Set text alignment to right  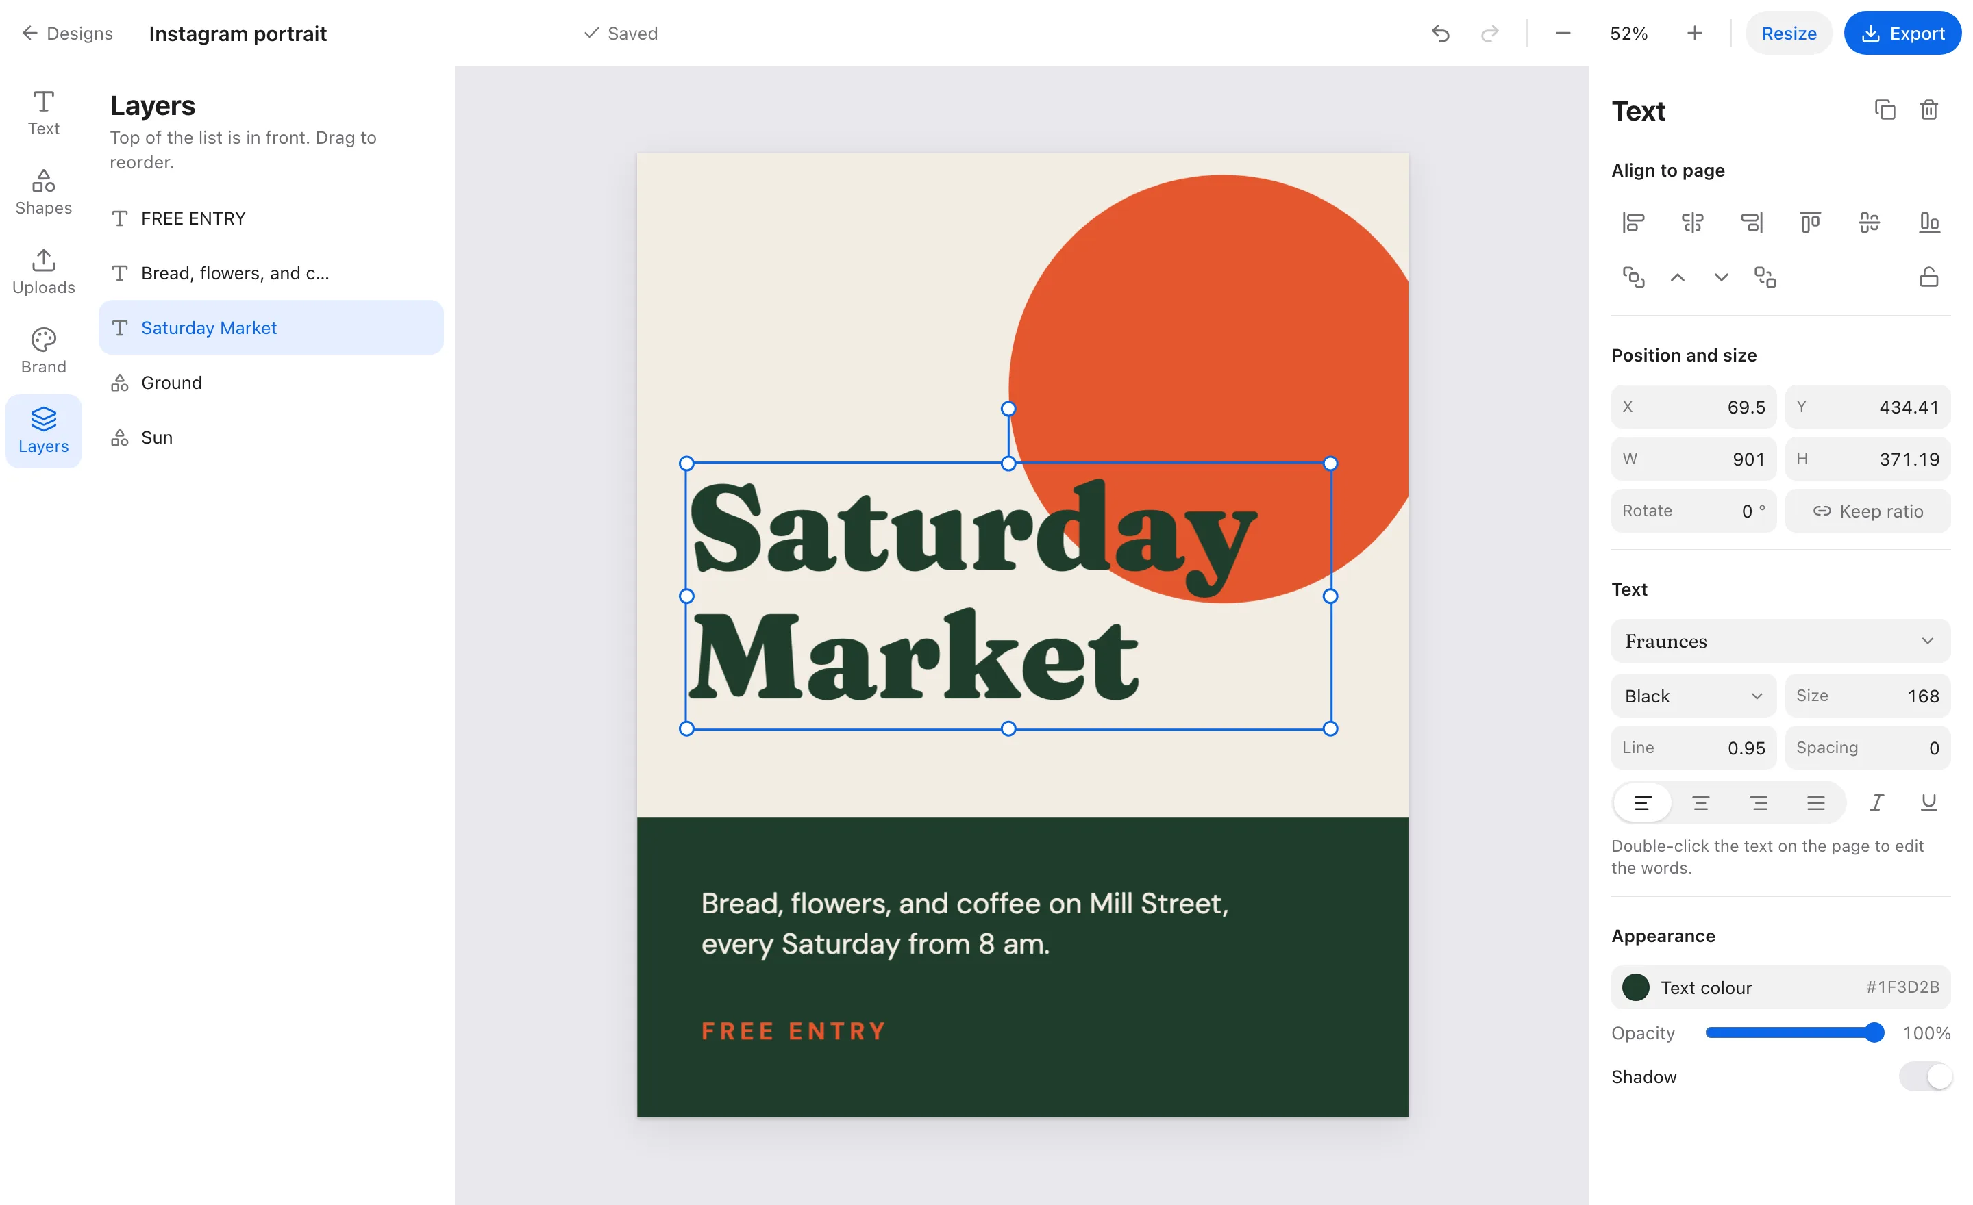point(1759,802)
